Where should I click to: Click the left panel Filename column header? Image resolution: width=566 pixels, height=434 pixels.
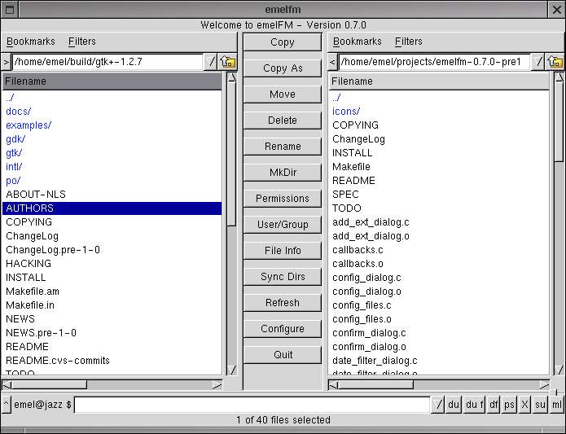click(x=112, y=81)
